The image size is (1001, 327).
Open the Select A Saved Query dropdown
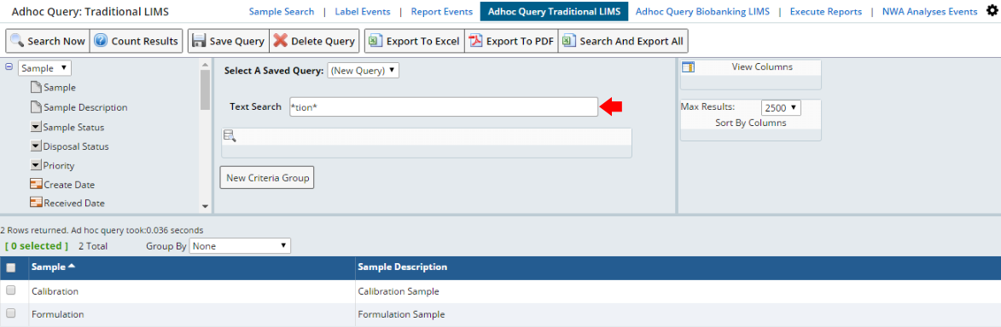[x=364, y=70]
